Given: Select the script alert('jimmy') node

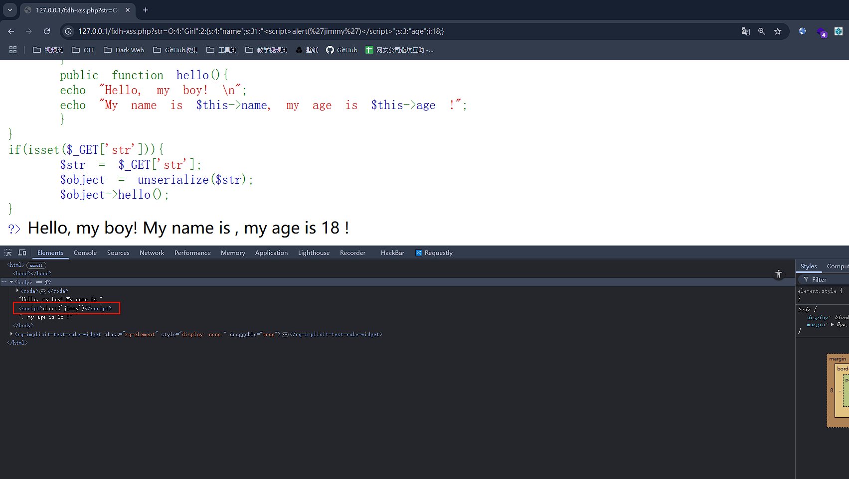Looking at the screenshot, I should 65,309.
